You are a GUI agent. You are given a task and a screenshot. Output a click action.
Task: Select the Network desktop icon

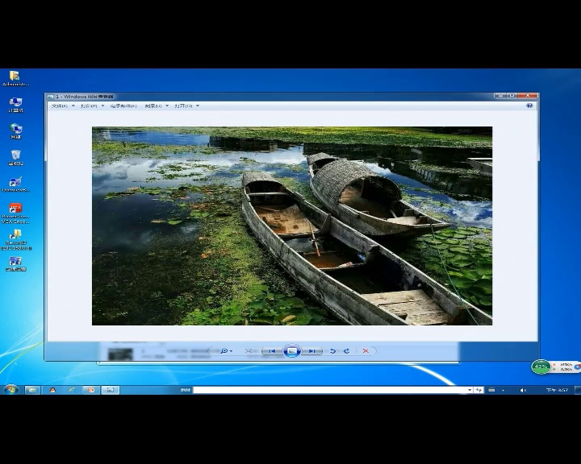[15, 131]
